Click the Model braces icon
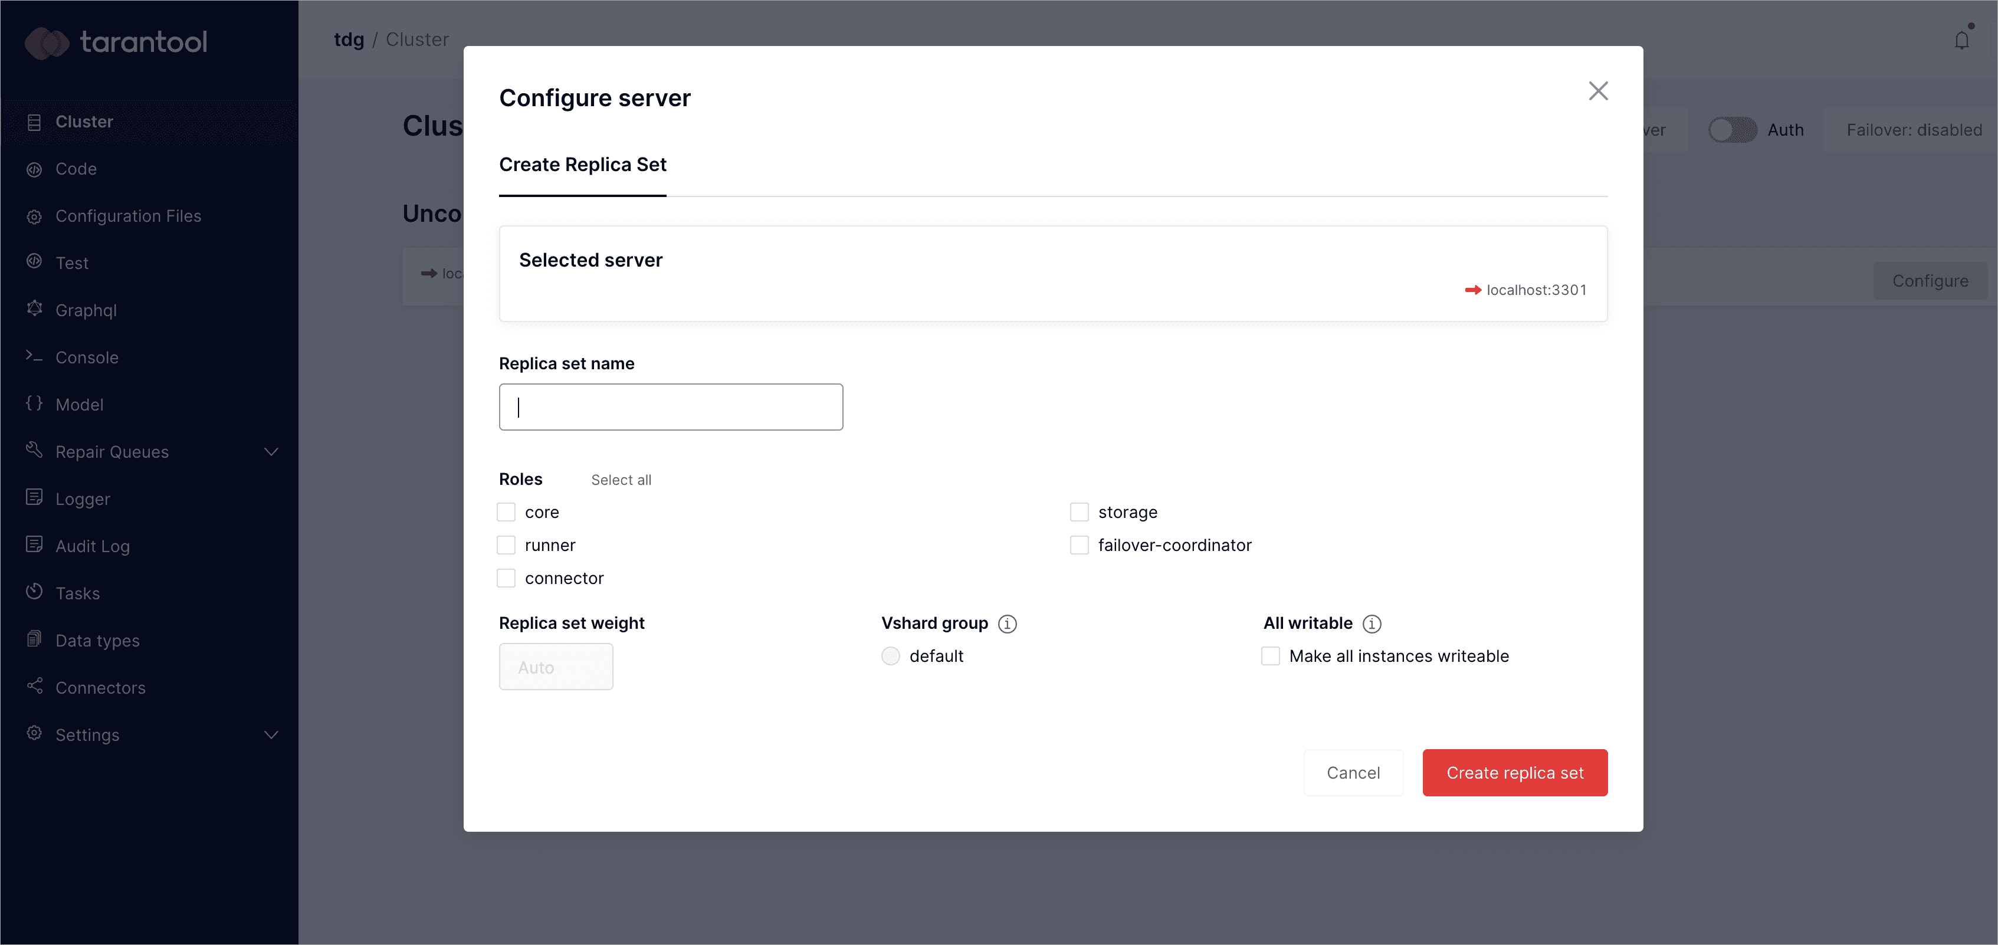 pyautogui.click(x=34, y=403)
